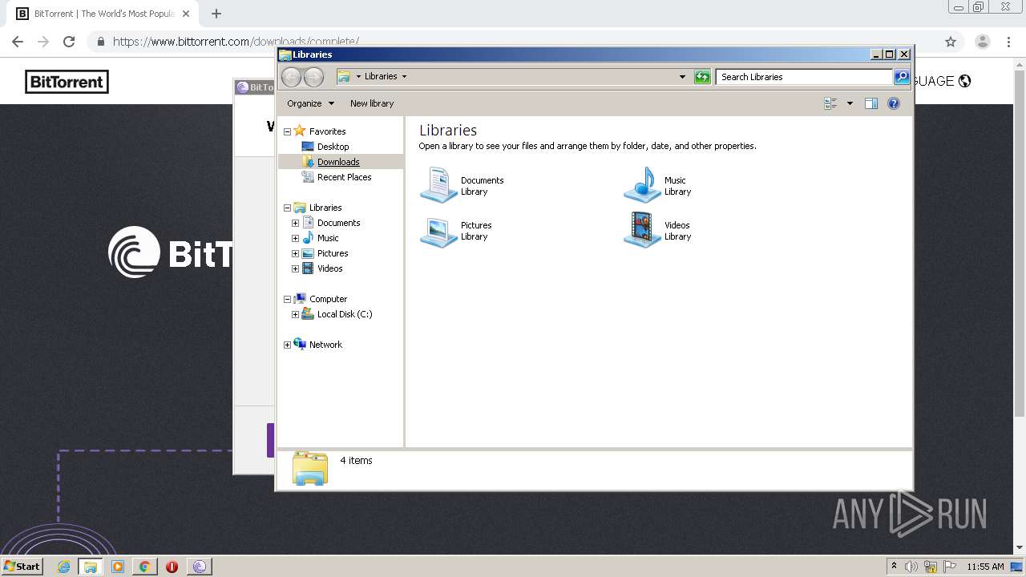
Task: Open the Music library icon
Action: [642, 185]
